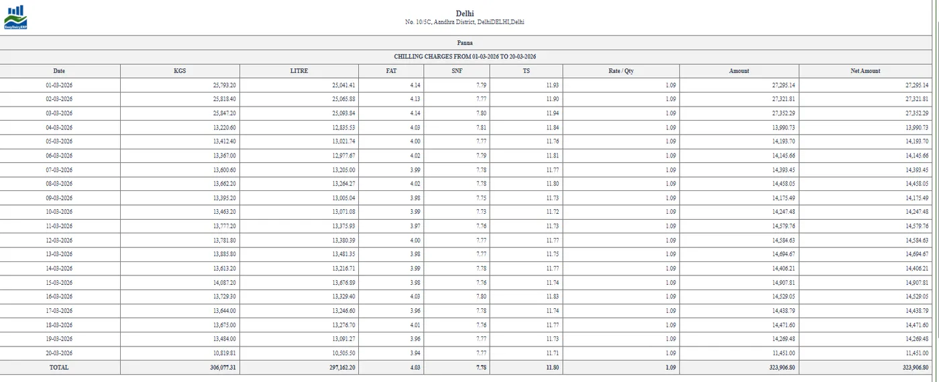Select the date cell '14-03-2026'

pos(60,268)
